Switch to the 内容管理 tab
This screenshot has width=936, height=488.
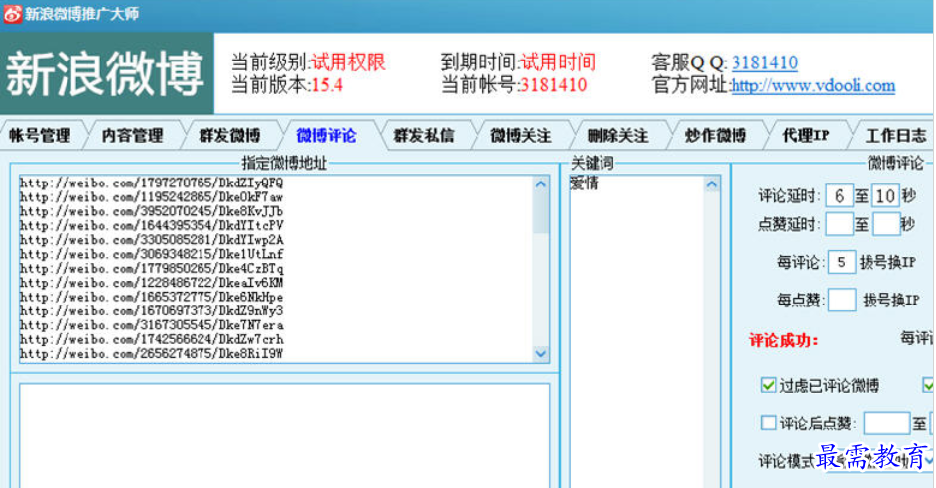pyautogui.click(x=133, y=136)
